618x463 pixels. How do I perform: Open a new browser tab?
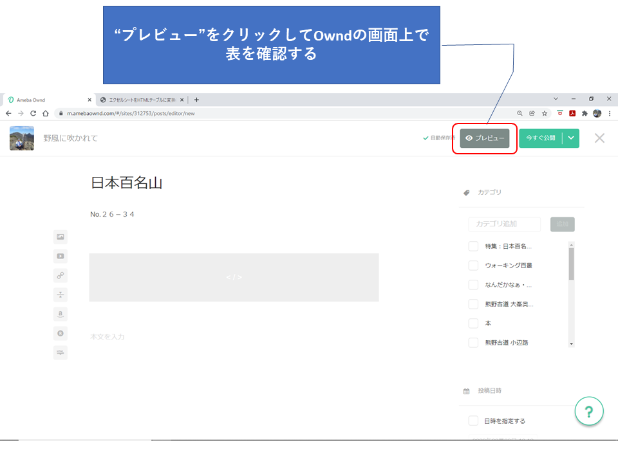point(197,100)
